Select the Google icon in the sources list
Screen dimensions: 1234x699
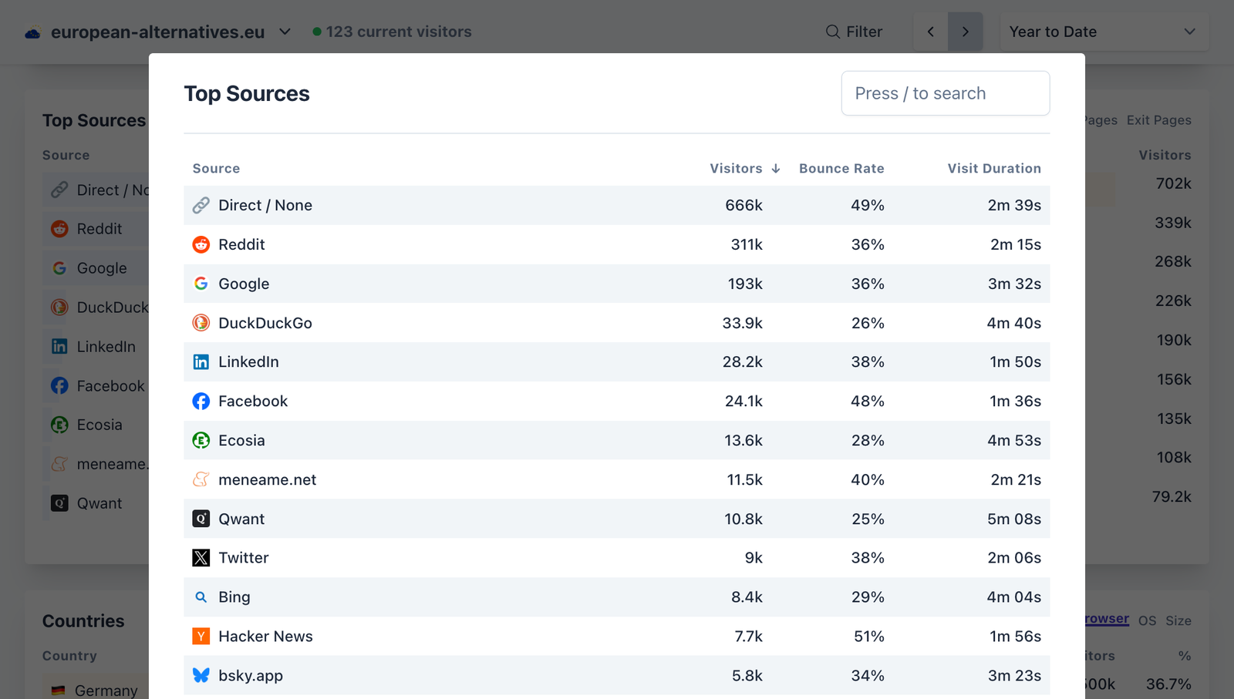[201, 284]
